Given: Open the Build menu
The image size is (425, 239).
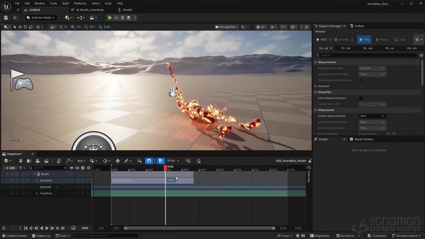Looking at the screenshot, I should [66, 3].
